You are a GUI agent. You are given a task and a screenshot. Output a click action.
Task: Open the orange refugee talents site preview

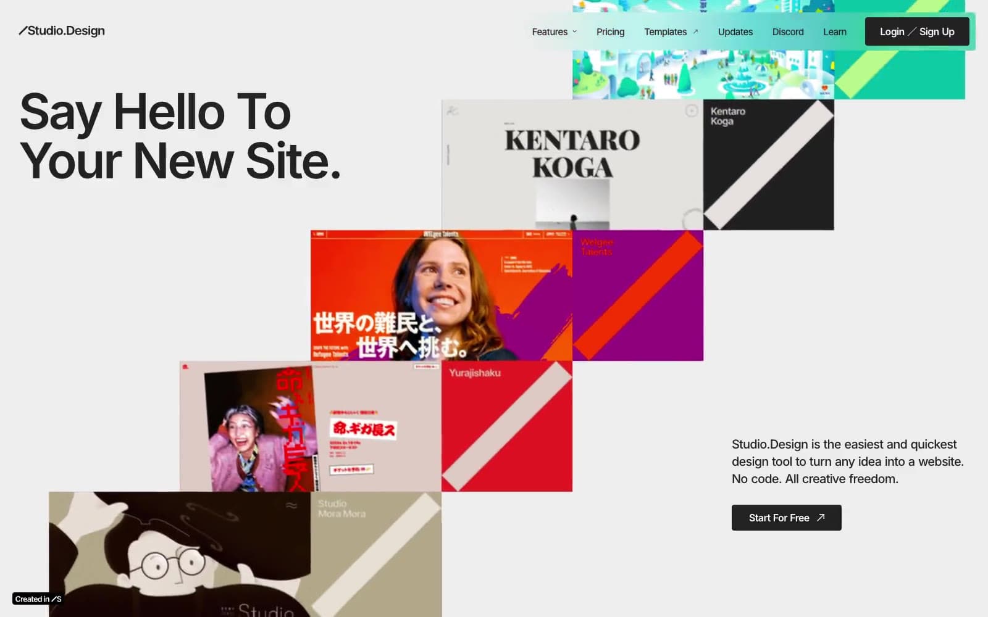442,296
